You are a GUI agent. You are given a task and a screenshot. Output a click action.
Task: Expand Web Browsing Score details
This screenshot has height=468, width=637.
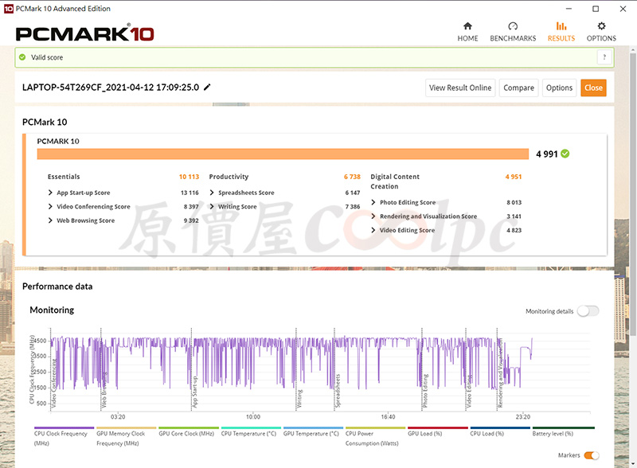click(50, 220)
